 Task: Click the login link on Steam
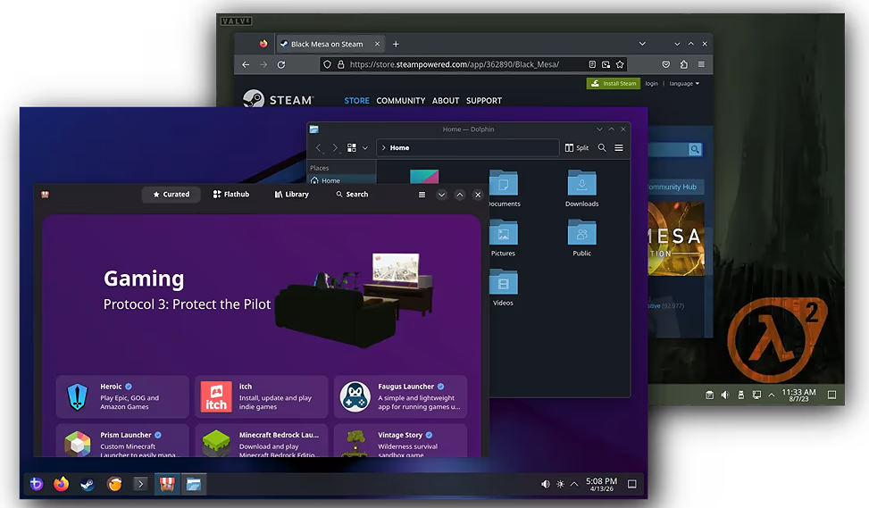click(x=651, y=84)
